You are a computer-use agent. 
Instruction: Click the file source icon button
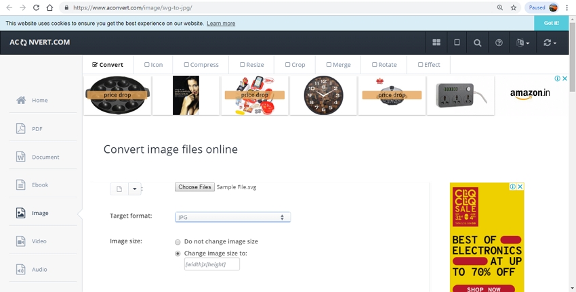[x=119, y=189]
